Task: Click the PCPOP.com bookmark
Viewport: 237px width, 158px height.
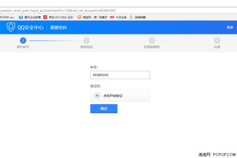Action: (7, 17)
